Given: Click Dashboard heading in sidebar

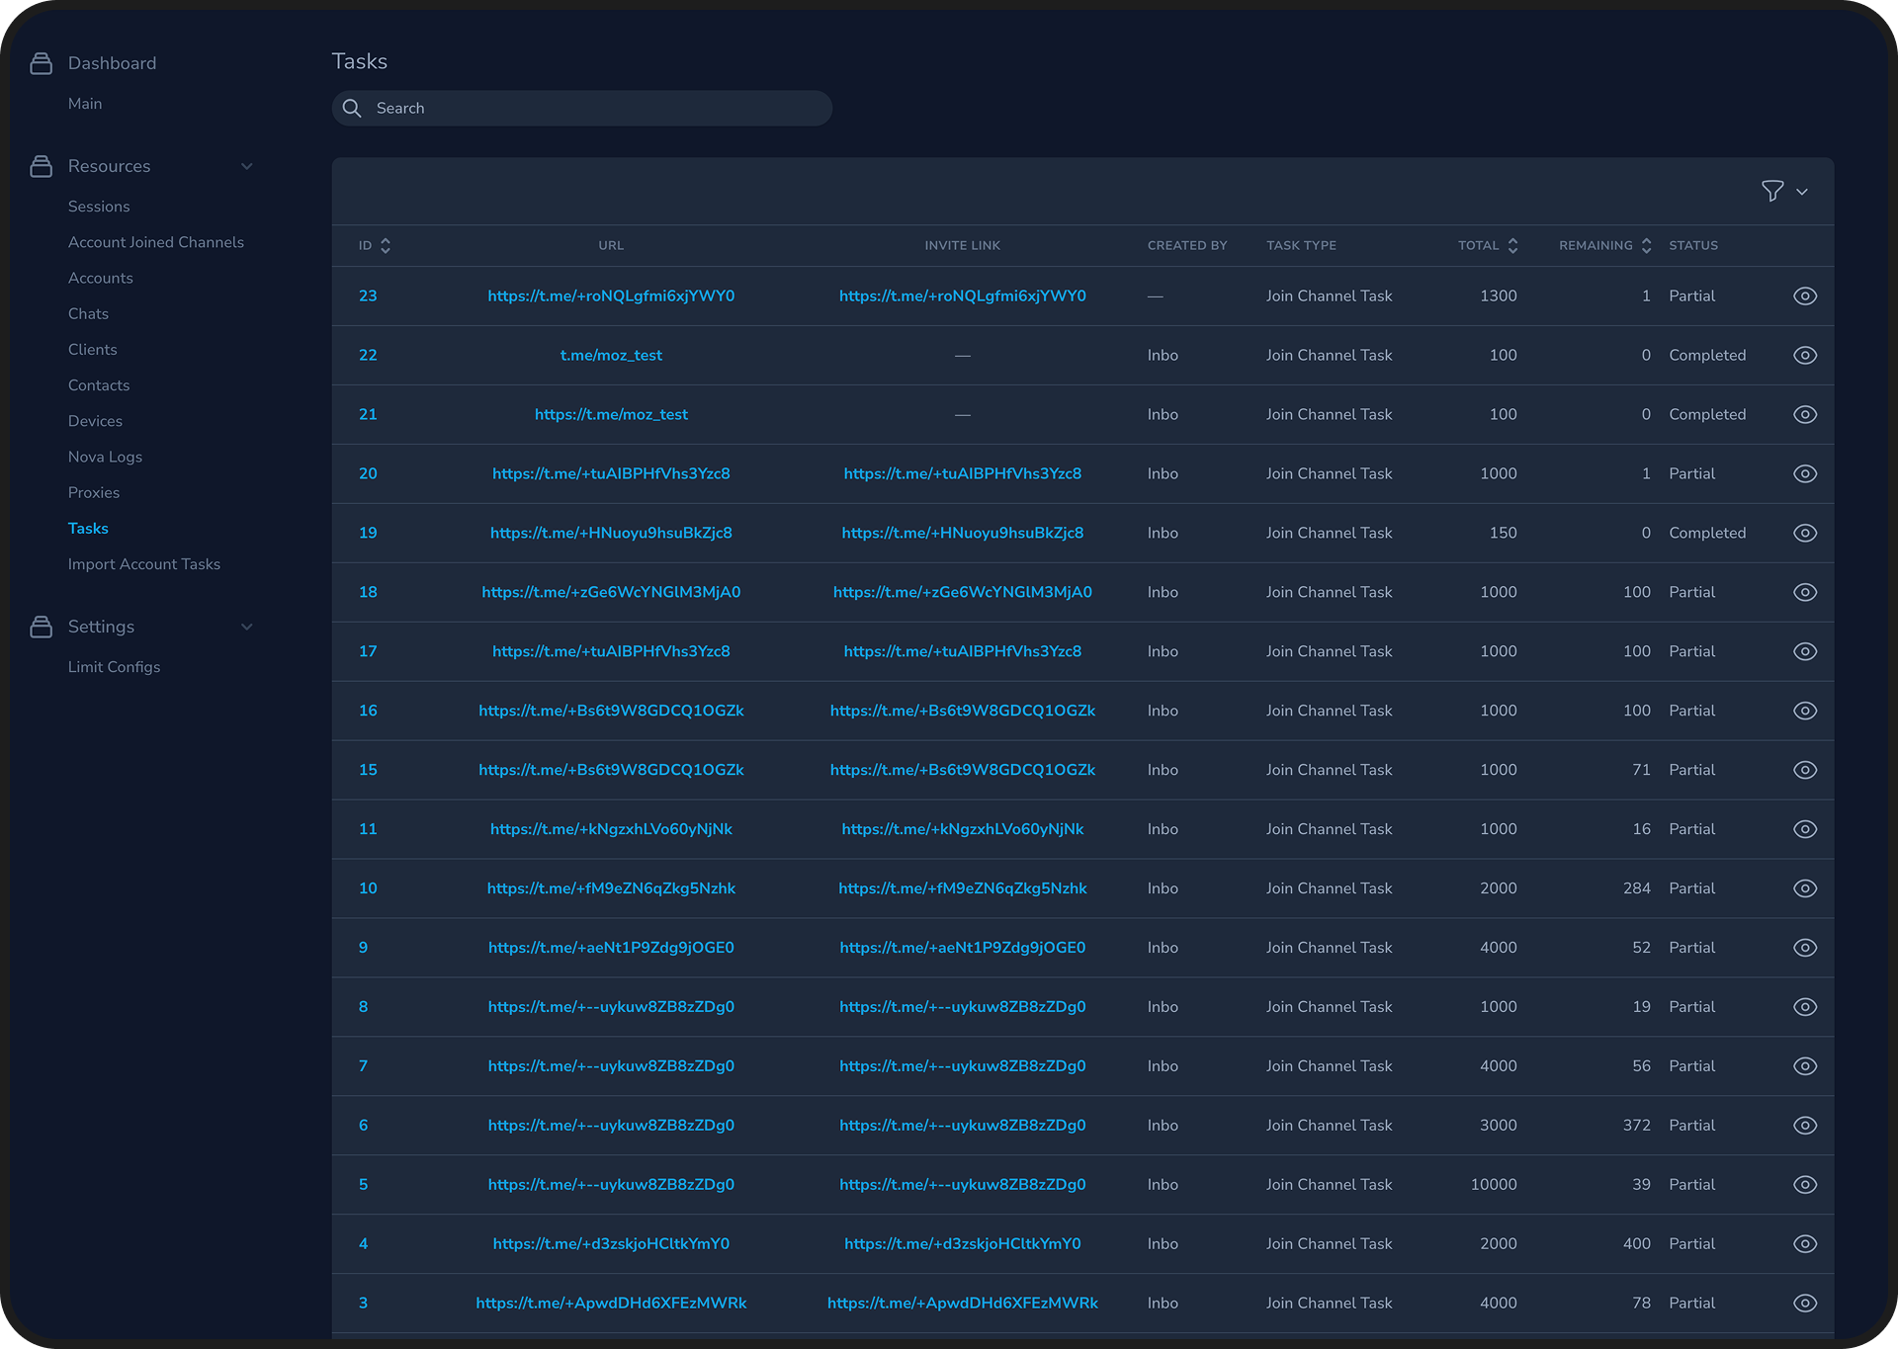Looking at the screenshot, I should click(112, 63).
